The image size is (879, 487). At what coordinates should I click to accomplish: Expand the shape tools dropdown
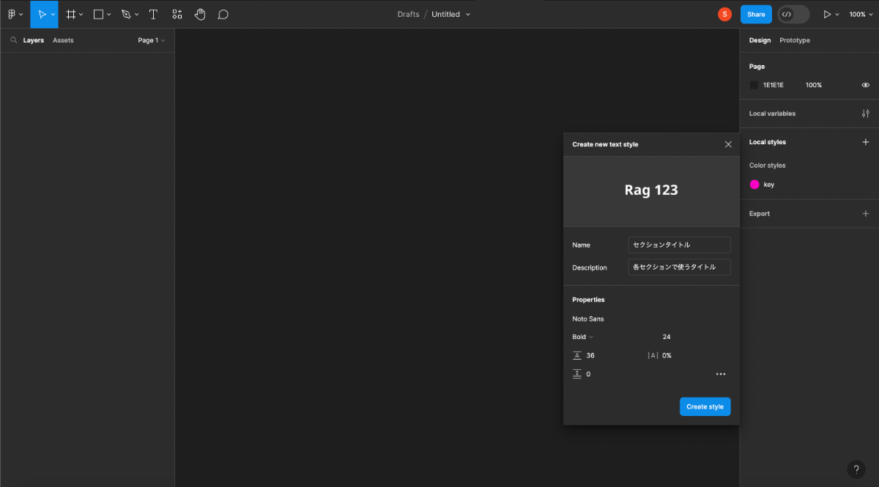click(x=108, y=14)
